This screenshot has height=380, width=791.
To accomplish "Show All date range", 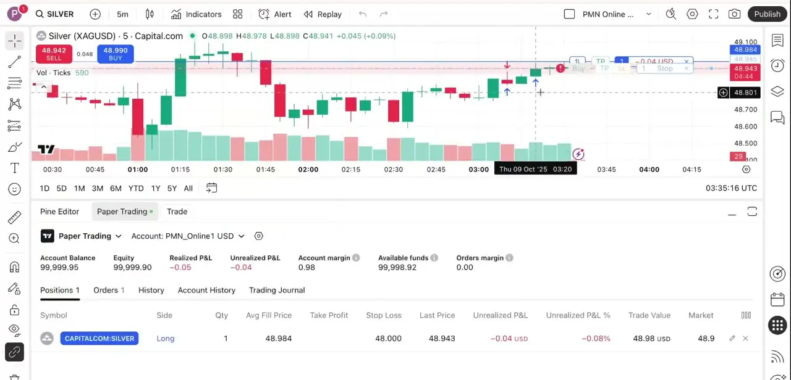I will pyautogui.click(x=188, y=188).
